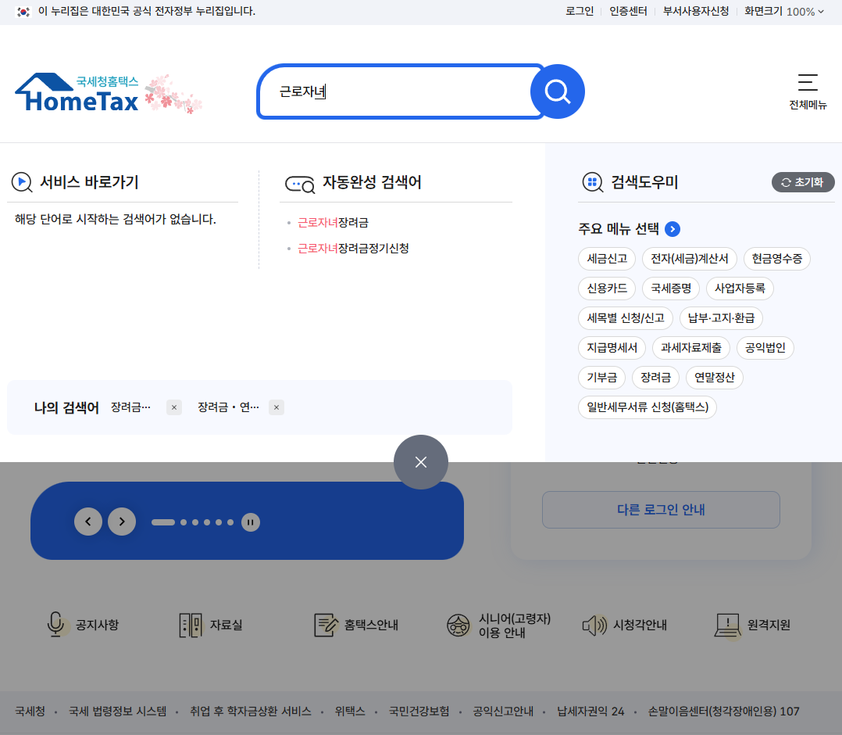Pause the banner carousel autoplay
This screenshot has width=842, height=735.
(251, 522)
